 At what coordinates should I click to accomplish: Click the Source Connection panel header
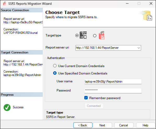(21, 10)
